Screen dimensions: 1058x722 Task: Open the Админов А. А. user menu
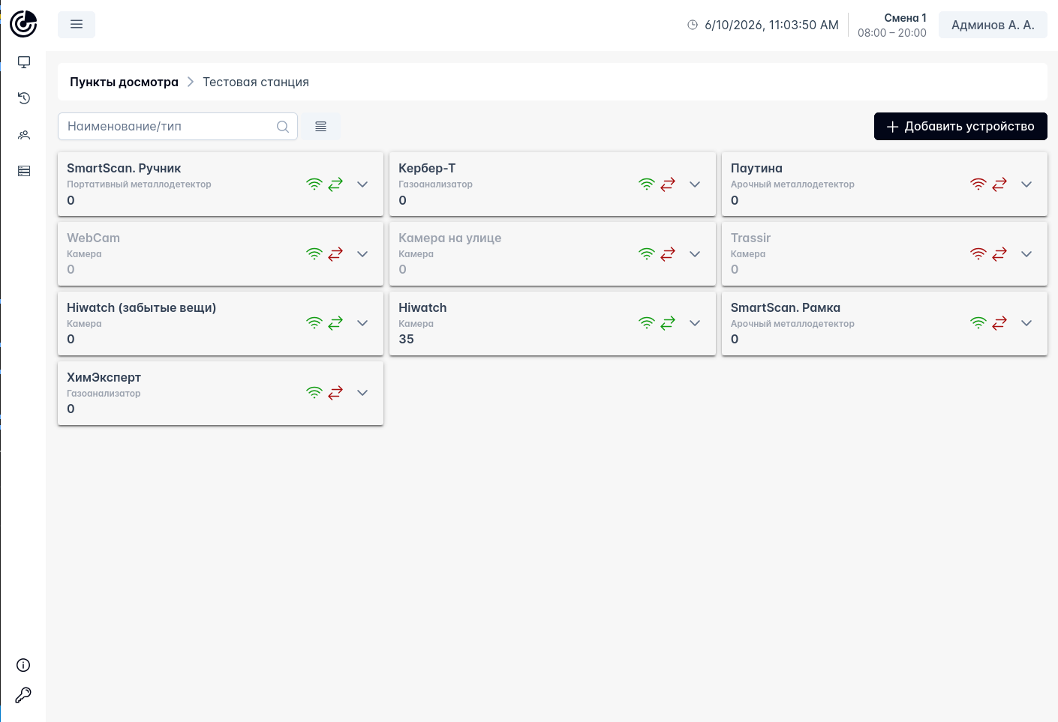click(993, 25)
